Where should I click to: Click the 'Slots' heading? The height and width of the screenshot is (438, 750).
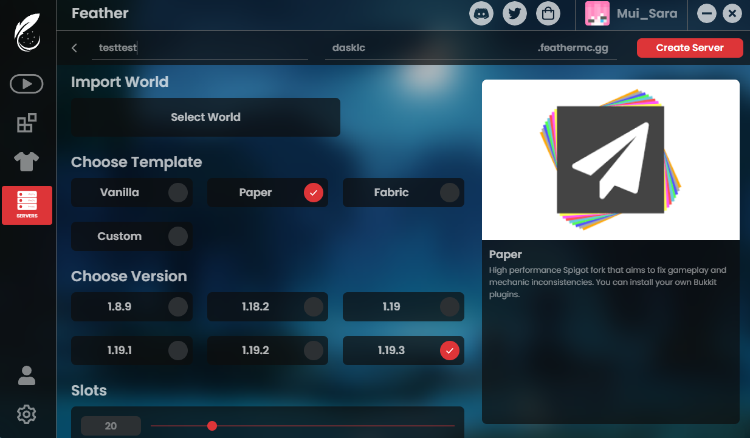tap(89, 391)
